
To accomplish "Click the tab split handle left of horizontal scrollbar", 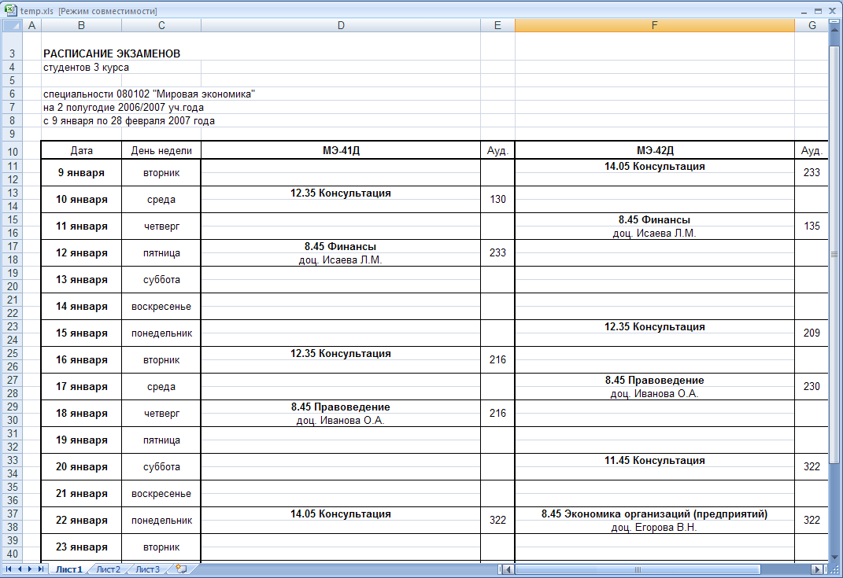I will (x=500, y=569).
